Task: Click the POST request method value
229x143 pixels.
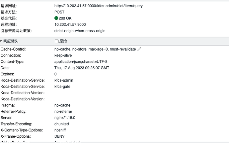Action: pyautogui.click(x=59, y=12)
